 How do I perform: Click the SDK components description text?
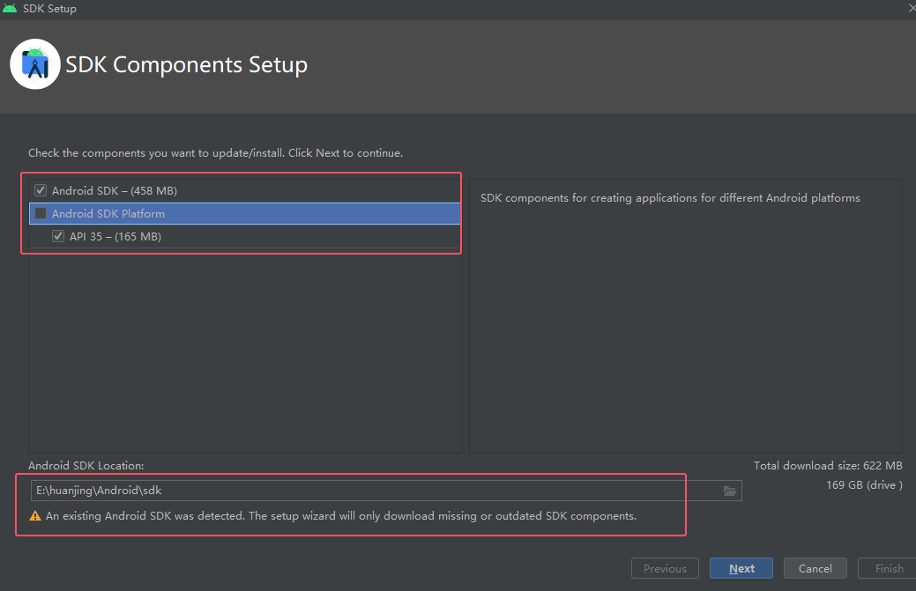click(670, 198)
